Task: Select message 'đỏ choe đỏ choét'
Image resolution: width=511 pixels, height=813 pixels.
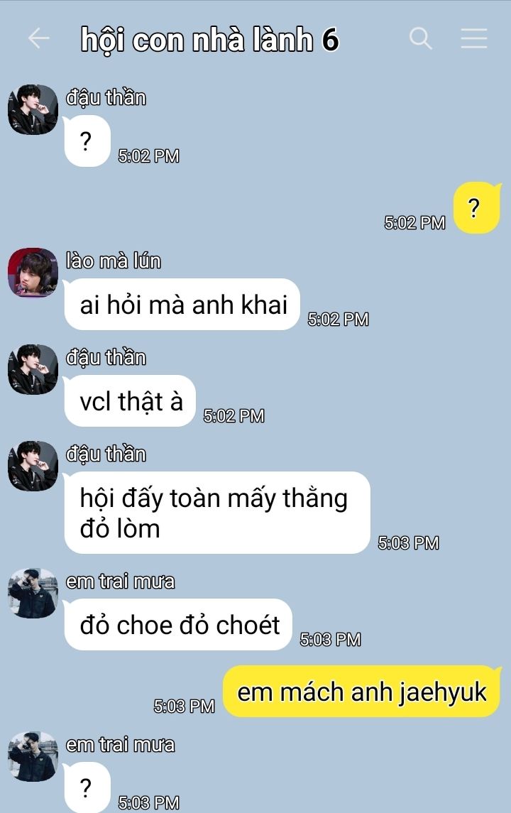Action: [178, 625]
